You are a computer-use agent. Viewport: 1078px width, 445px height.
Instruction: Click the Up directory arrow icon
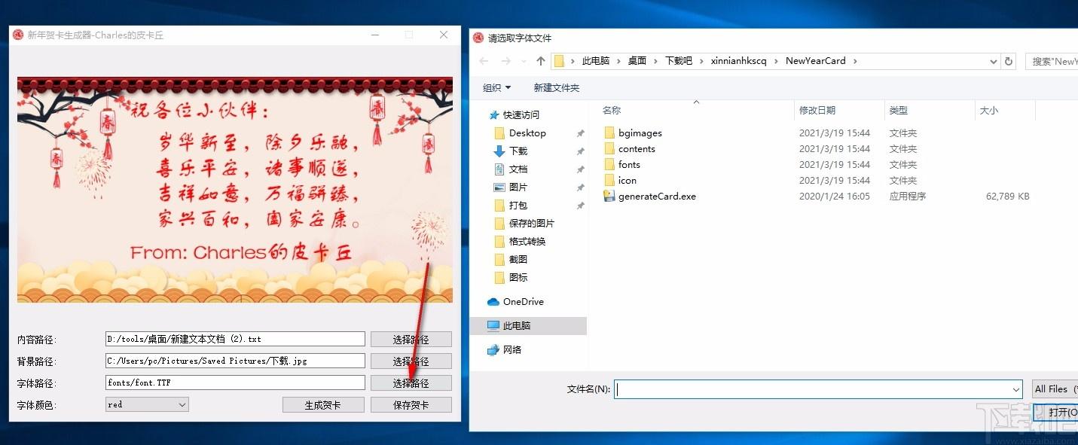point(540,61)
